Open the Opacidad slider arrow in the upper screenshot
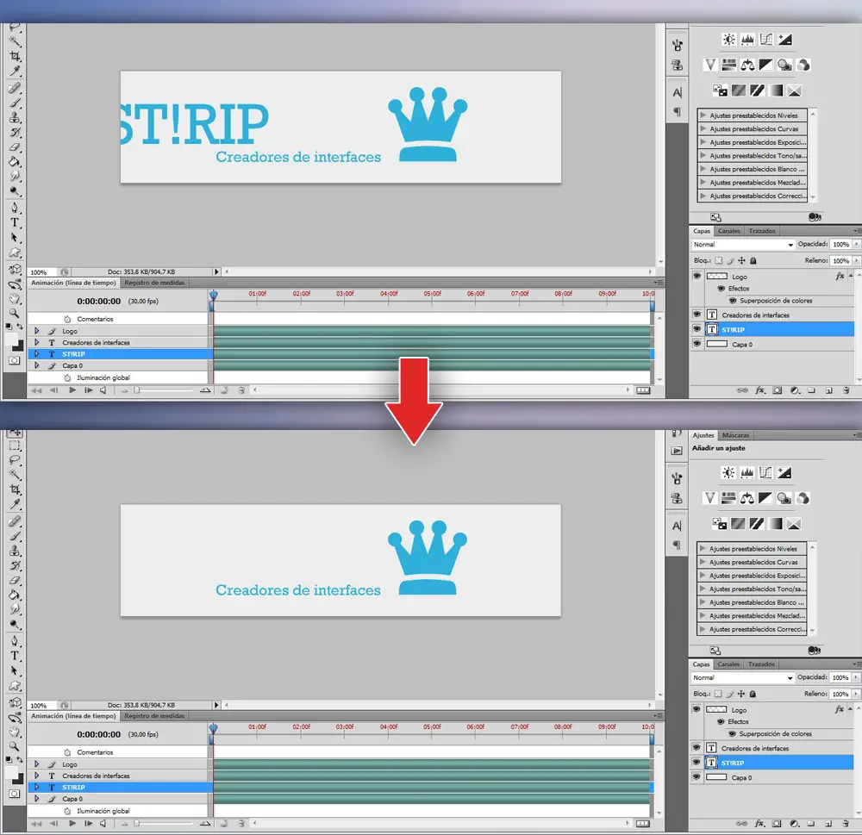 click(857, 244)
